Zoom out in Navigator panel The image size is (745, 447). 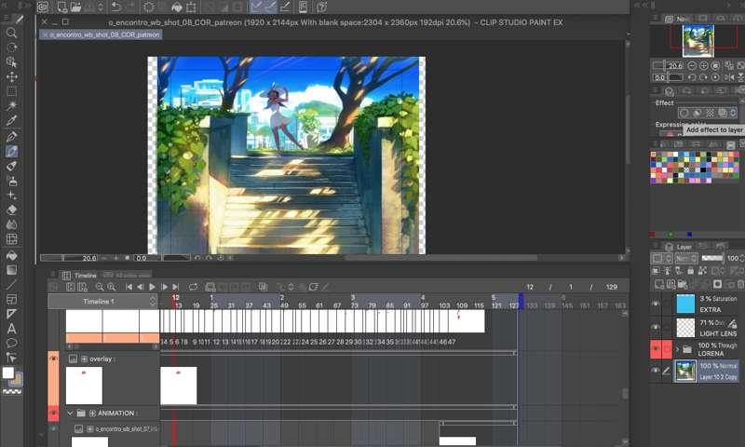click(692, 65)
